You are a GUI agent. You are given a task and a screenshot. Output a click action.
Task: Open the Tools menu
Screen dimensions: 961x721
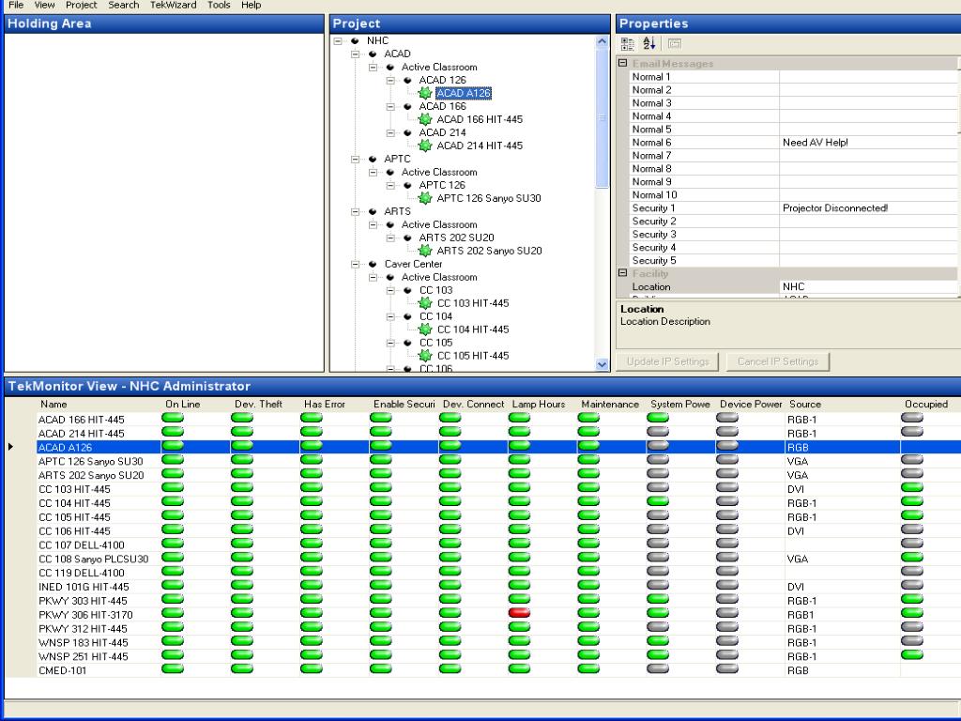pyautogui.click(x=219, y=5)
